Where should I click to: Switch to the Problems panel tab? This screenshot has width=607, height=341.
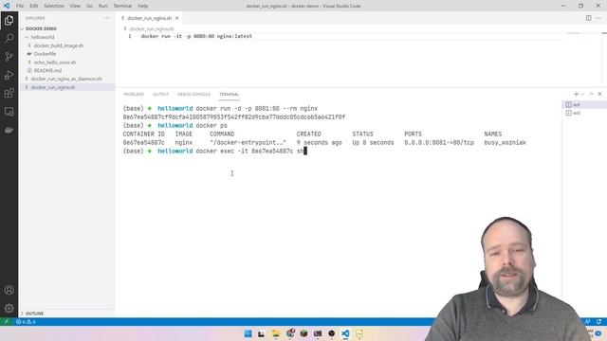[134, 95]
